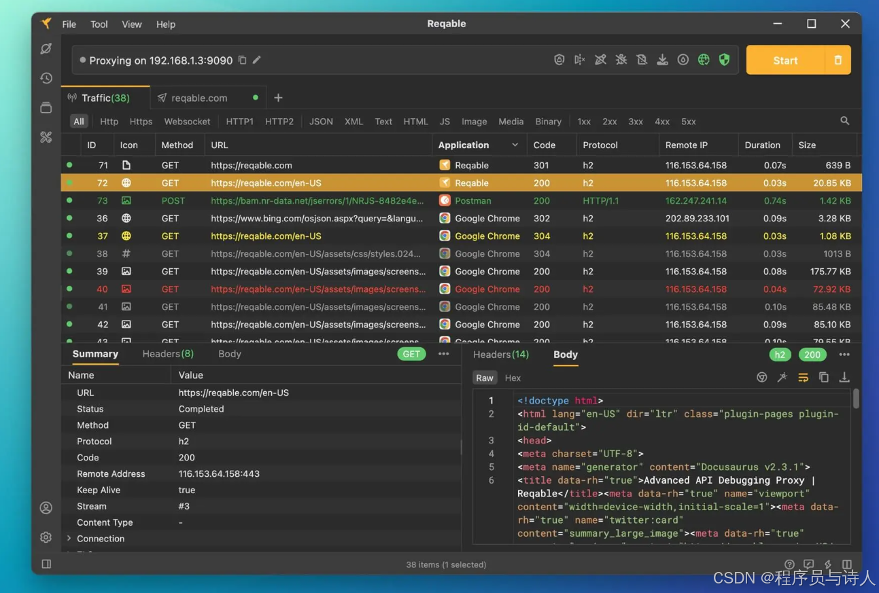Image resolution: width=879 pixels, height=593 pixels.
Task: Switch response body view to Hex
Action: pyautogui.click(x=513, y=378)
